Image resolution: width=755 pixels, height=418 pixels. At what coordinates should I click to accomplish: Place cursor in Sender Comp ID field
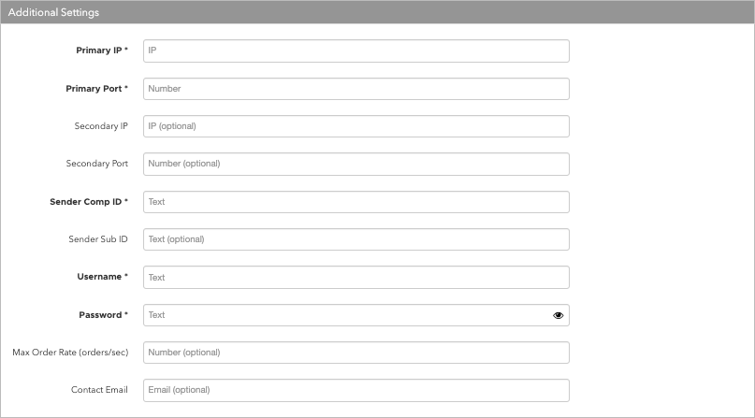click(356, 202)
